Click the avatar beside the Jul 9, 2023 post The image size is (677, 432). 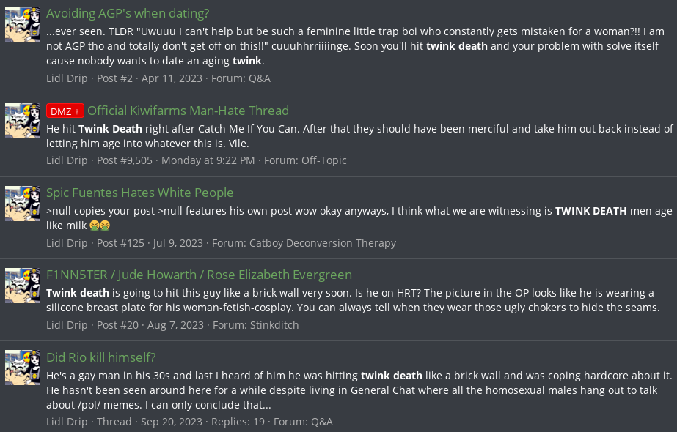click(x=23, y=204)
